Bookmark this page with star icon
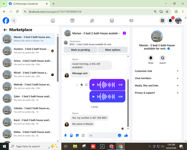Viewport: 187px width, 150px height. 167,12
